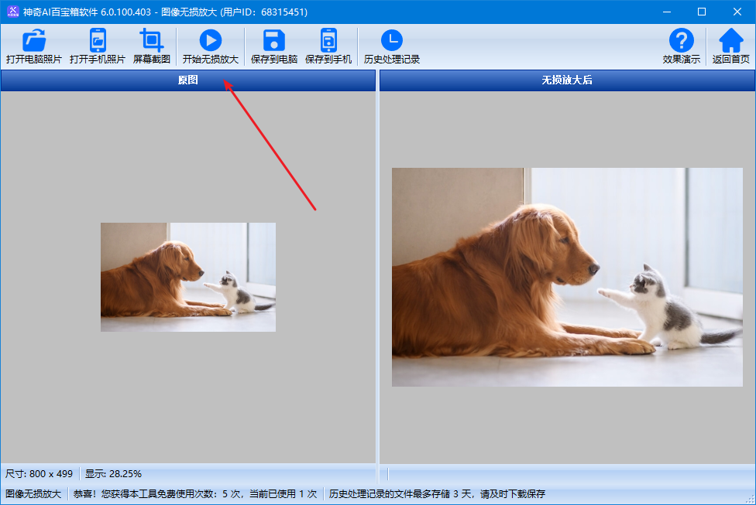Viewport: 756px width, 505px height.
Task: Take a screen capture (屏幕截图)
Action: pyautogui.click(x=151, y=46)
